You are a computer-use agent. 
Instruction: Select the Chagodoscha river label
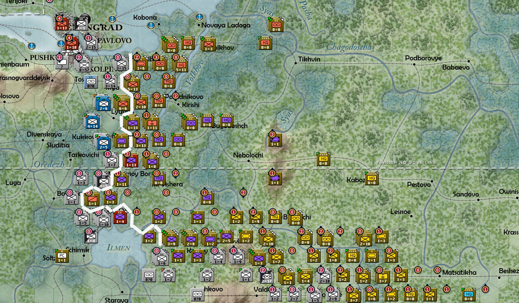(x=349, y=47)
